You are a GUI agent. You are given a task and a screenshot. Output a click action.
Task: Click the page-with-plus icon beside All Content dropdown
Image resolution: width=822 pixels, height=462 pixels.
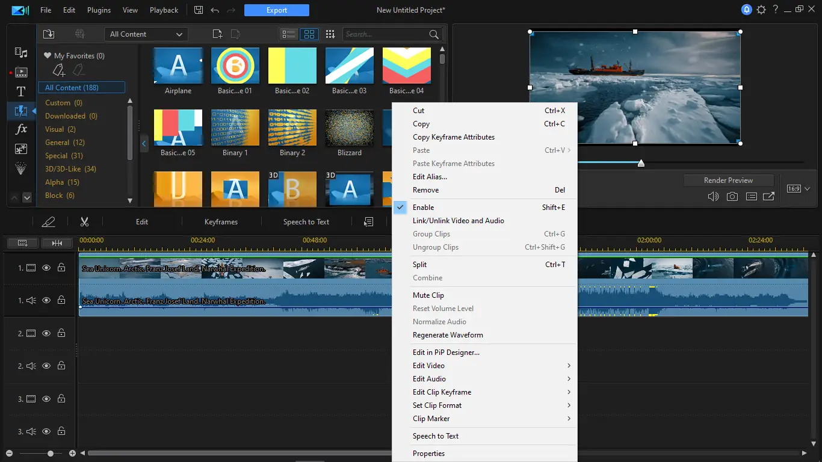217,34
